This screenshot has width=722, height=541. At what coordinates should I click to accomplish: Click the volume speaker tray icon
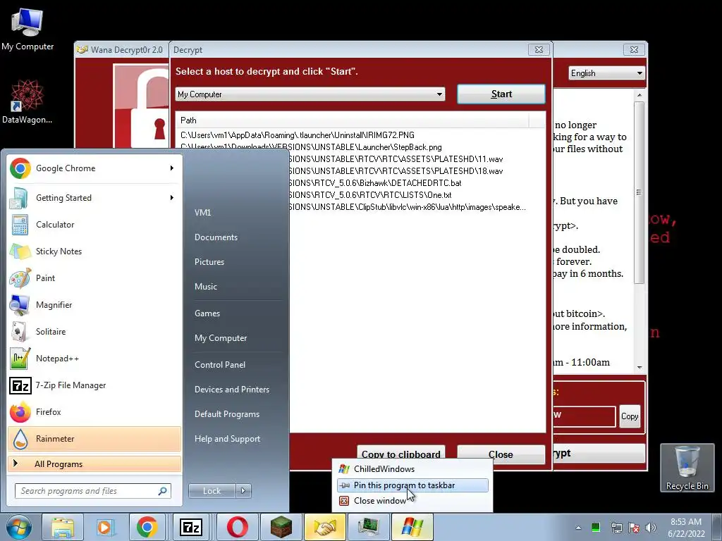coord(651,528)
